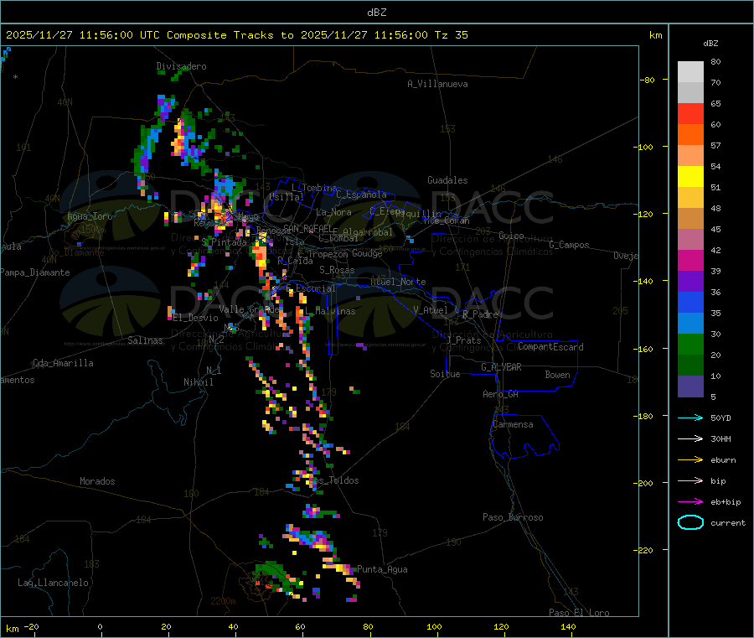
Task: Click the Lag.Llancanelo map label
Action: pos(53,584)
